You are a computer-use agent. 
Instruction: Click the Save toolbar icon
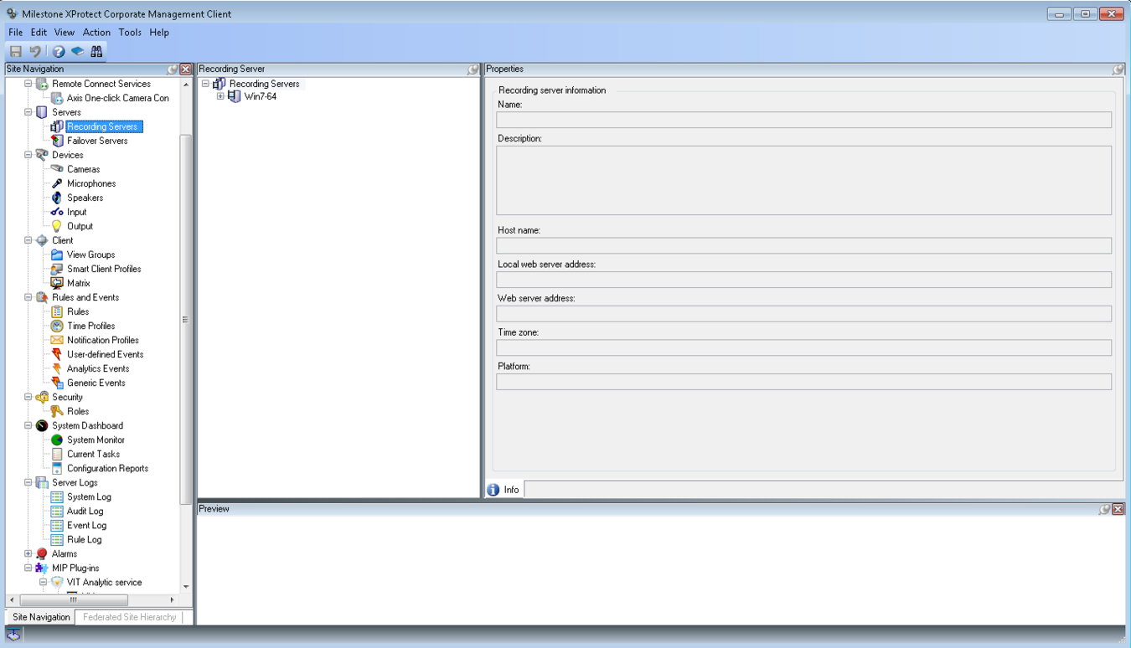point(16,51)
